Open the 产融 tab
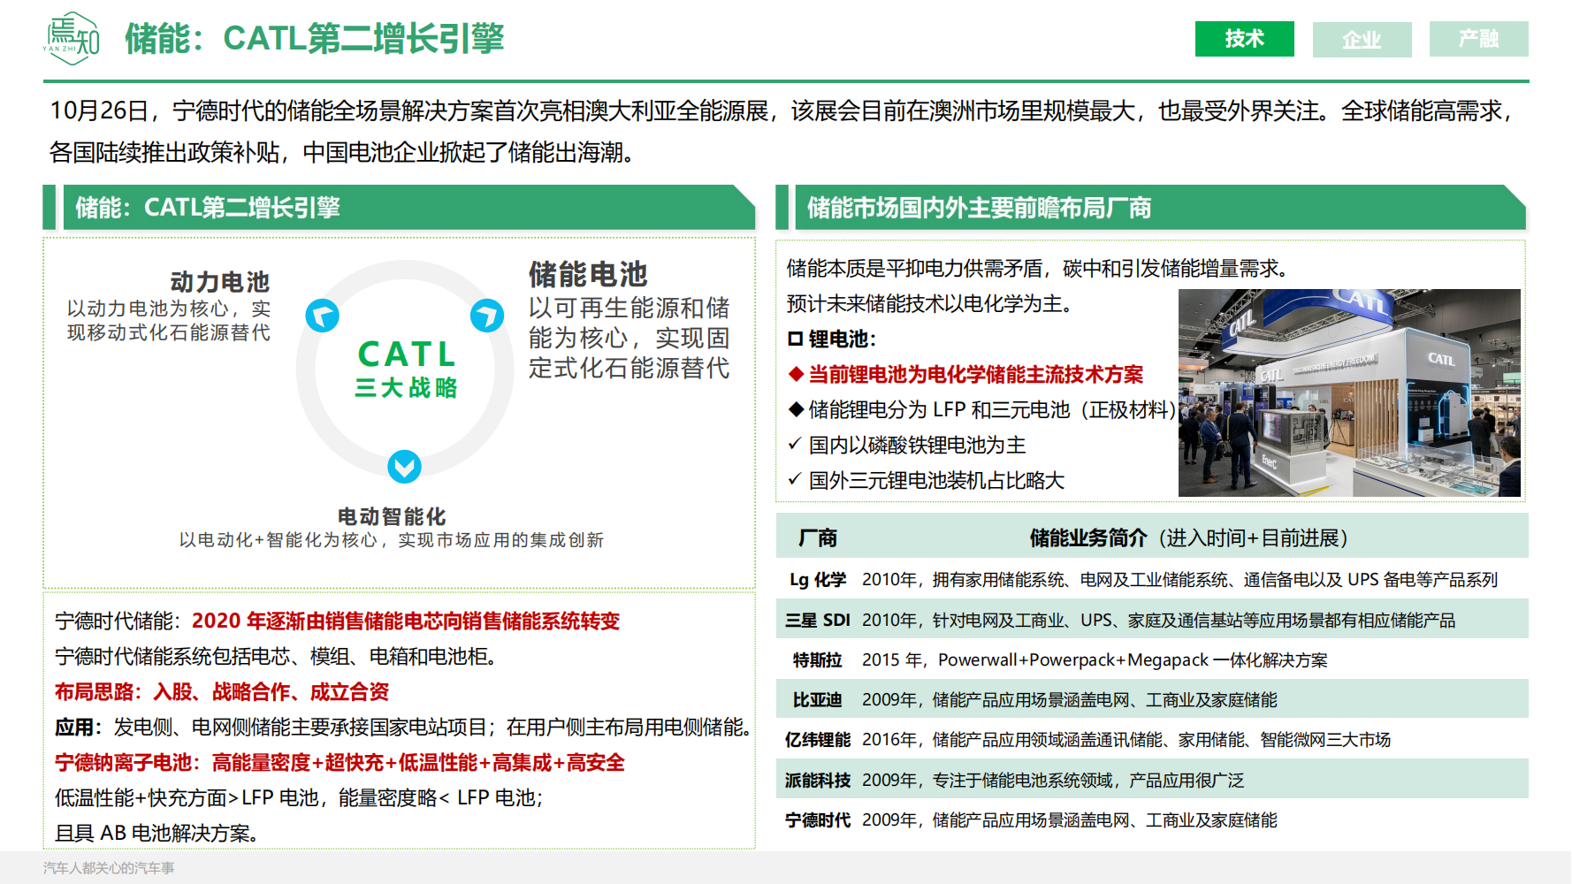1572x884 pixels. pos(1478,39)
